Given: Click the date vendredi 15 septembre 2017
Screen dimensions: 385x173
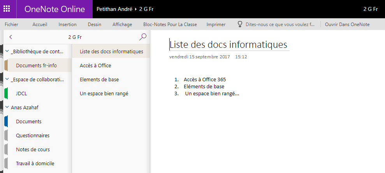Looking at the screenshot, I should 200,57.
